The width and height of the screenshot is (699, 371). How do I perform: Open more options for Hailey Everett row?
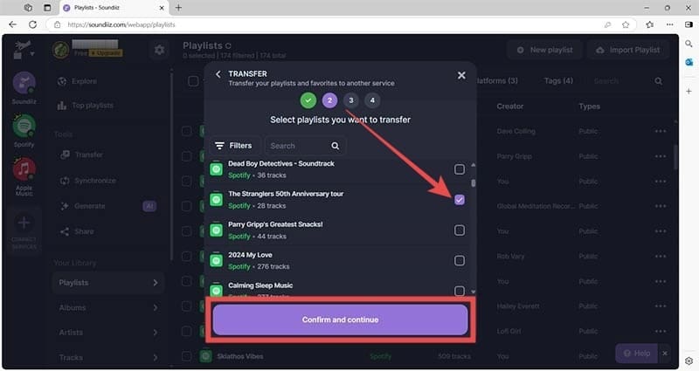coord(661,306)
